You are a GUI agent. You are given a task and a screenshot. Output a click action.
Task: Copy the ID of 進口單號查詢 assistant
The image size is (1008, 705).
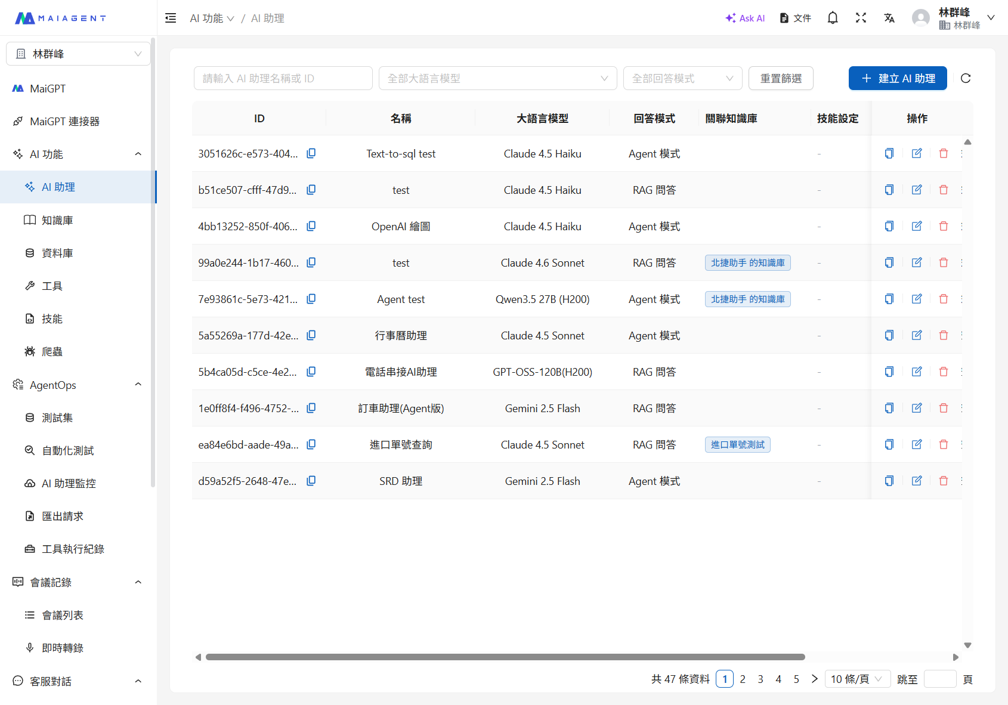coord(311,444)
